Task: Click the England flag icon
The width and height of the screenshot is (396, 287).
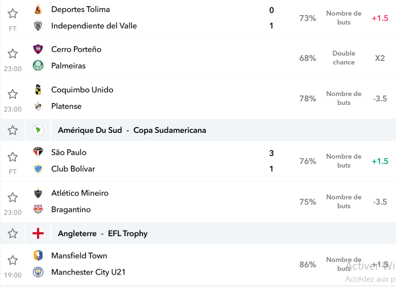Action: click(x=38, y=233)
